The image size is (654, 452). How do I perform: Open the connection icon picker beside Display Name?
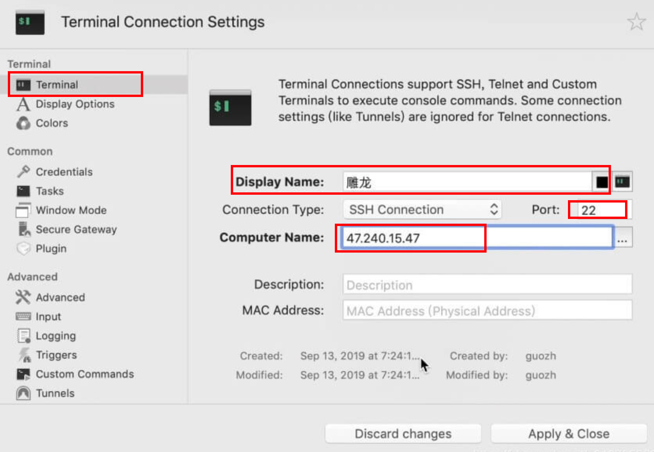tap(622, 181)
